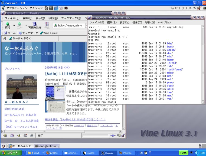
Task: Click the profile photo thumbnail
Action: click(22, 87)
